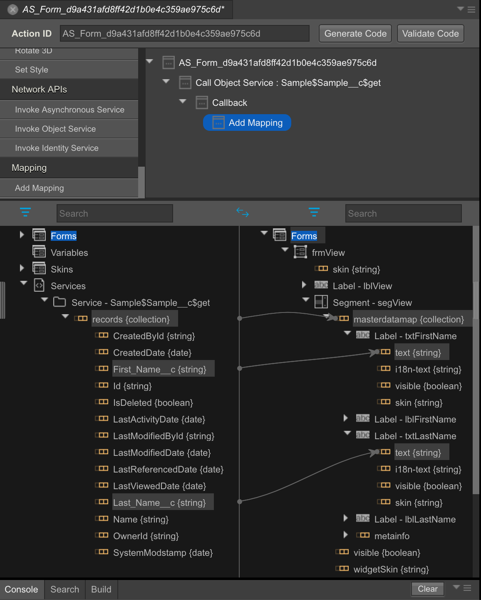Click the filter icon above the right search box

(314, 212)
